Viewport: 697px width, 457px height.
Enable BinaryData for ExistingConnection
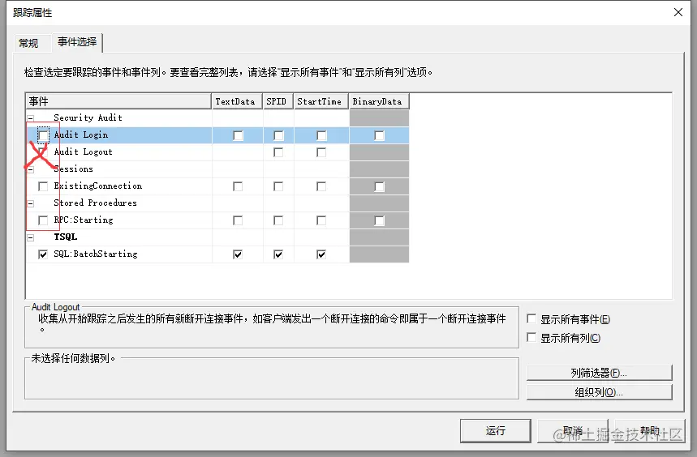point(379,186)
